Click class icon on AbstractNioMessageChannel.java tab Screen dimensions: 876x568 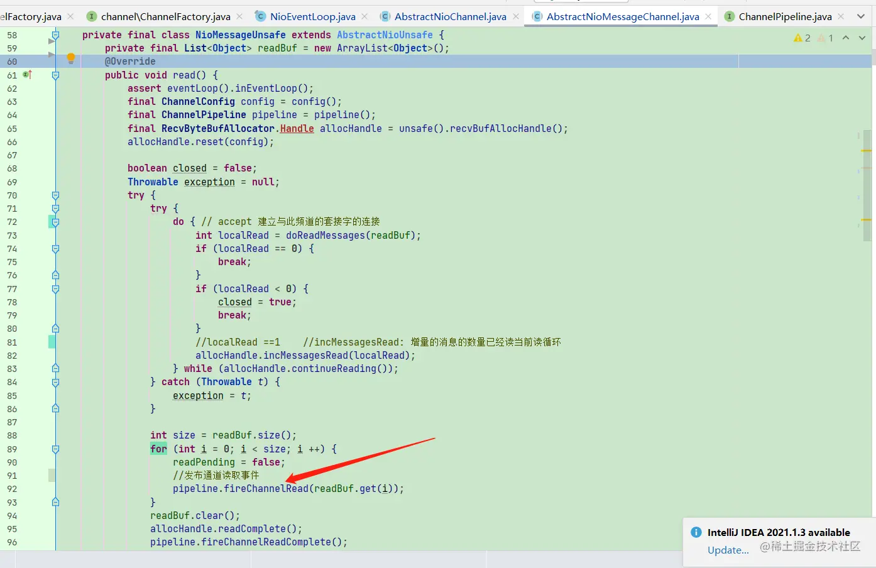coord(537,16)
